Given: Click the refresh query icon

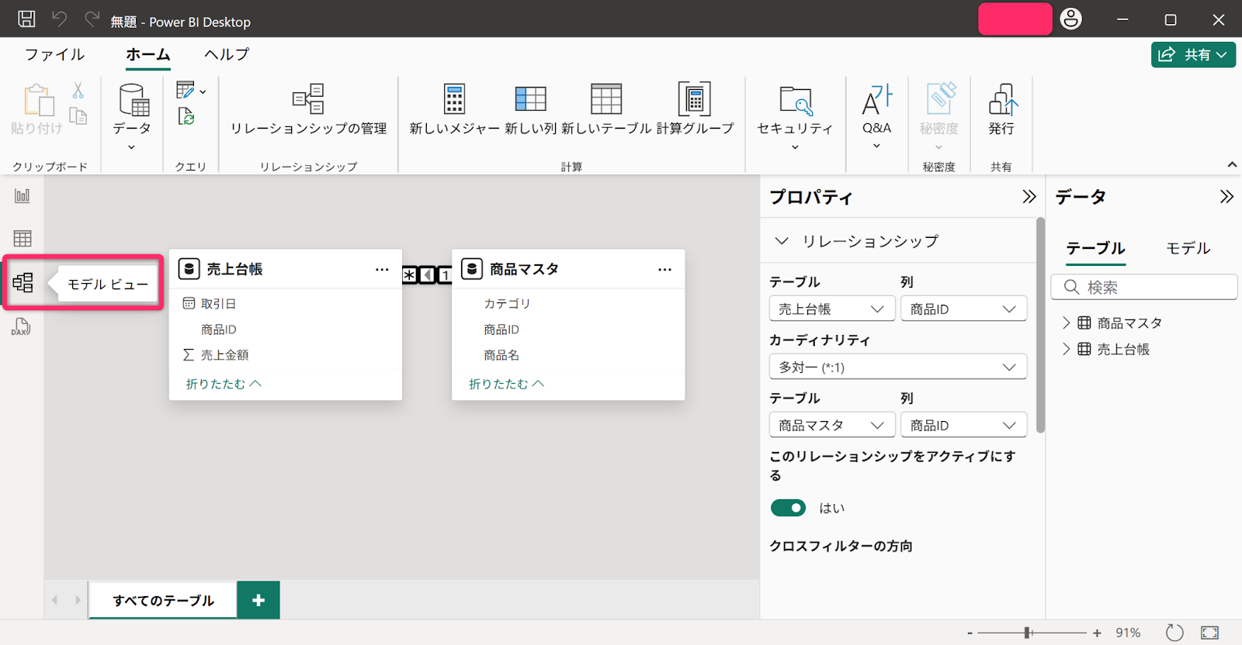Looking at the screenshot, I should click(186, 116).
